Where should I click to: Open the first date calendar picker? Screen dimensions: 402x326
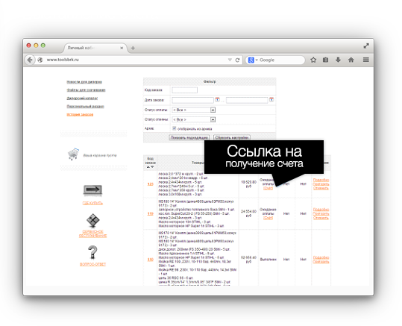218,99
